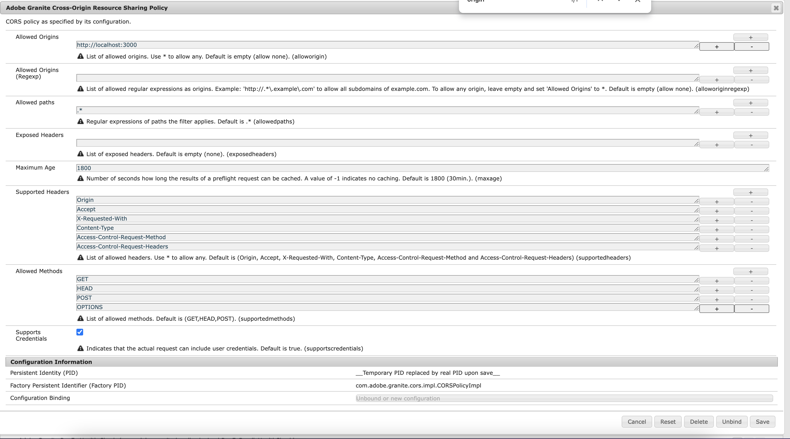This screenshot has height=439, width=790.
Task: Add an Allowed Origins (Regexp) field
Action: coord(750,70)
